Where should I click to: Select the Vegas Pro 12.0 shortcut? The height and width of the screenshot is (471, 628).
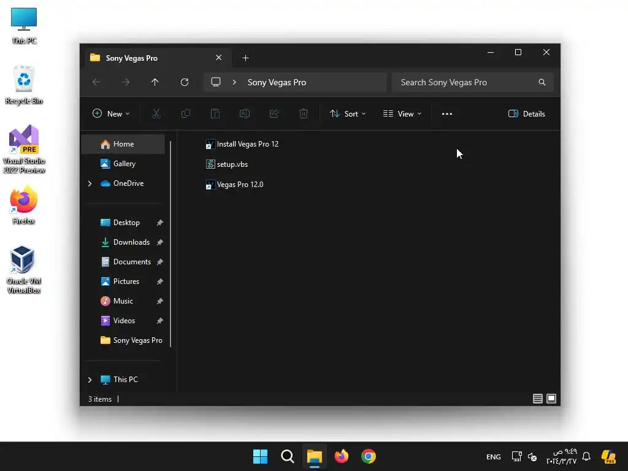point(235,185)
